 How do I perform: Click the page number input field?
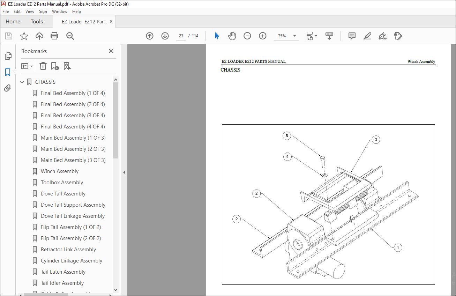click(x=181, y=36)
